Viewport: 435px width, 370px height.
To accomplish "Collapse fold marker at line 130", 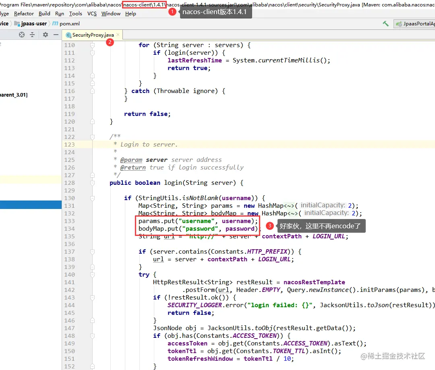I will coord(92,198).
